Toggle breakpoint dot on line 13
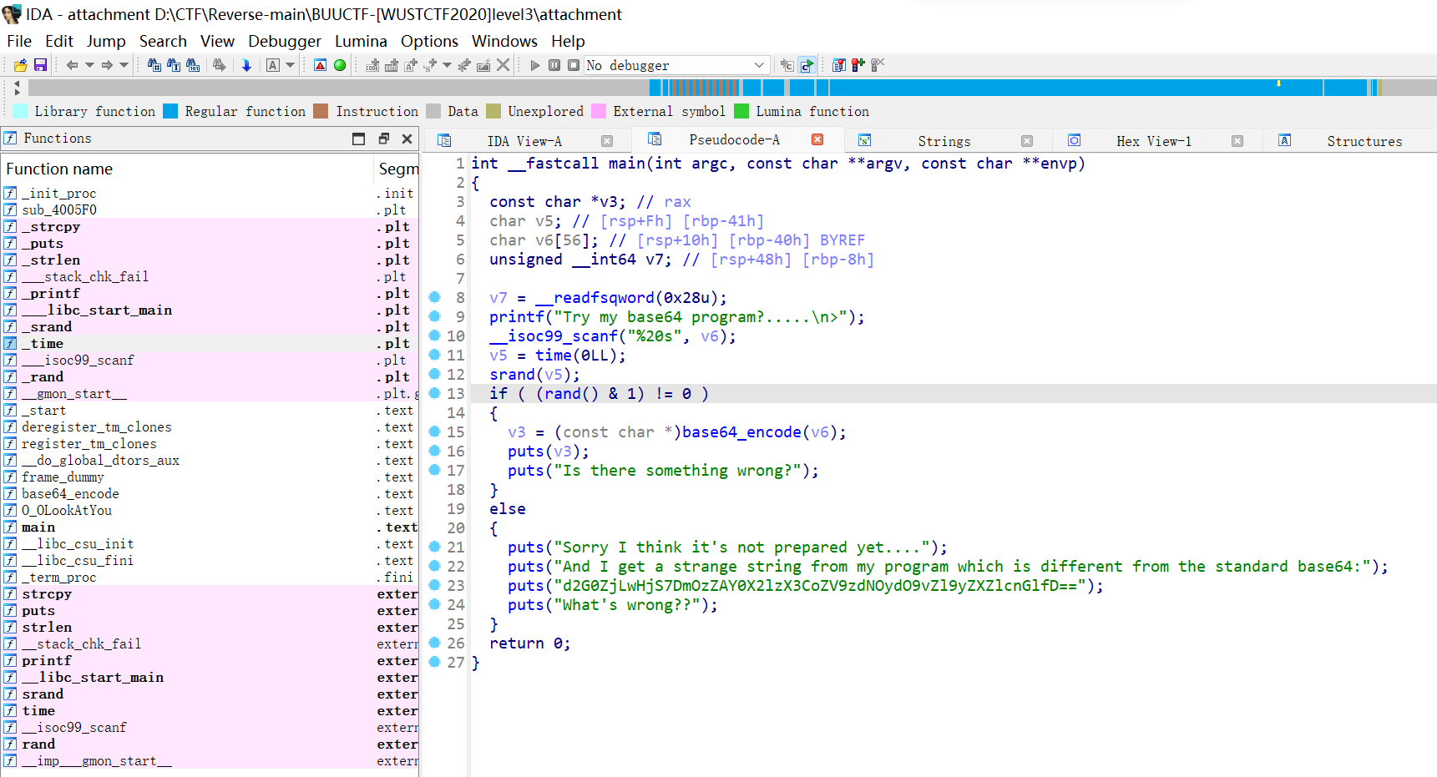1437x777 pixels. 434,393
